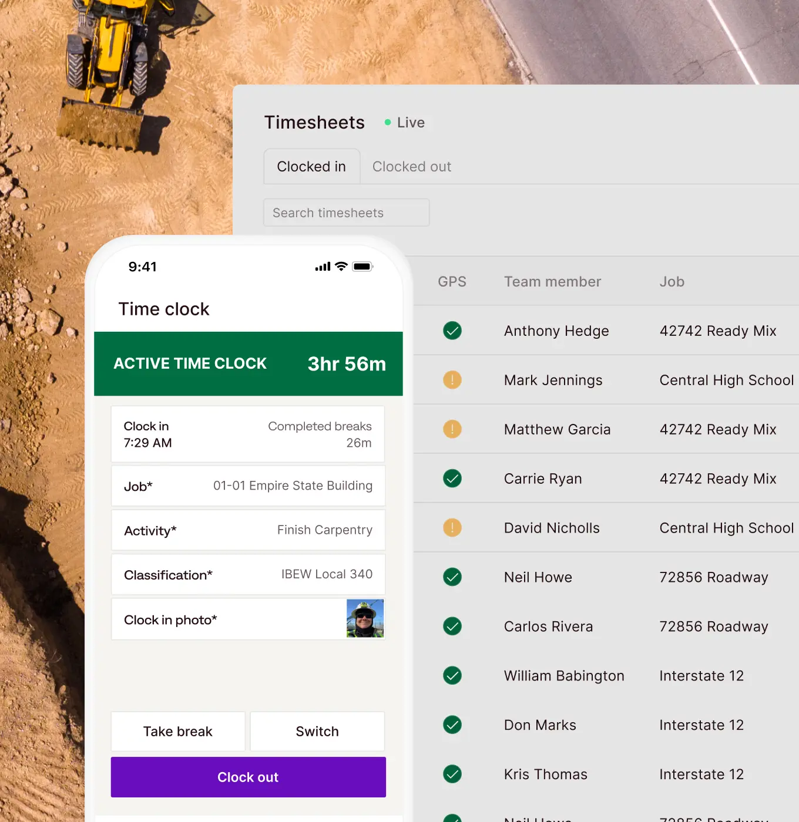Open the Job field showing Empire State Building

(249, 486)
